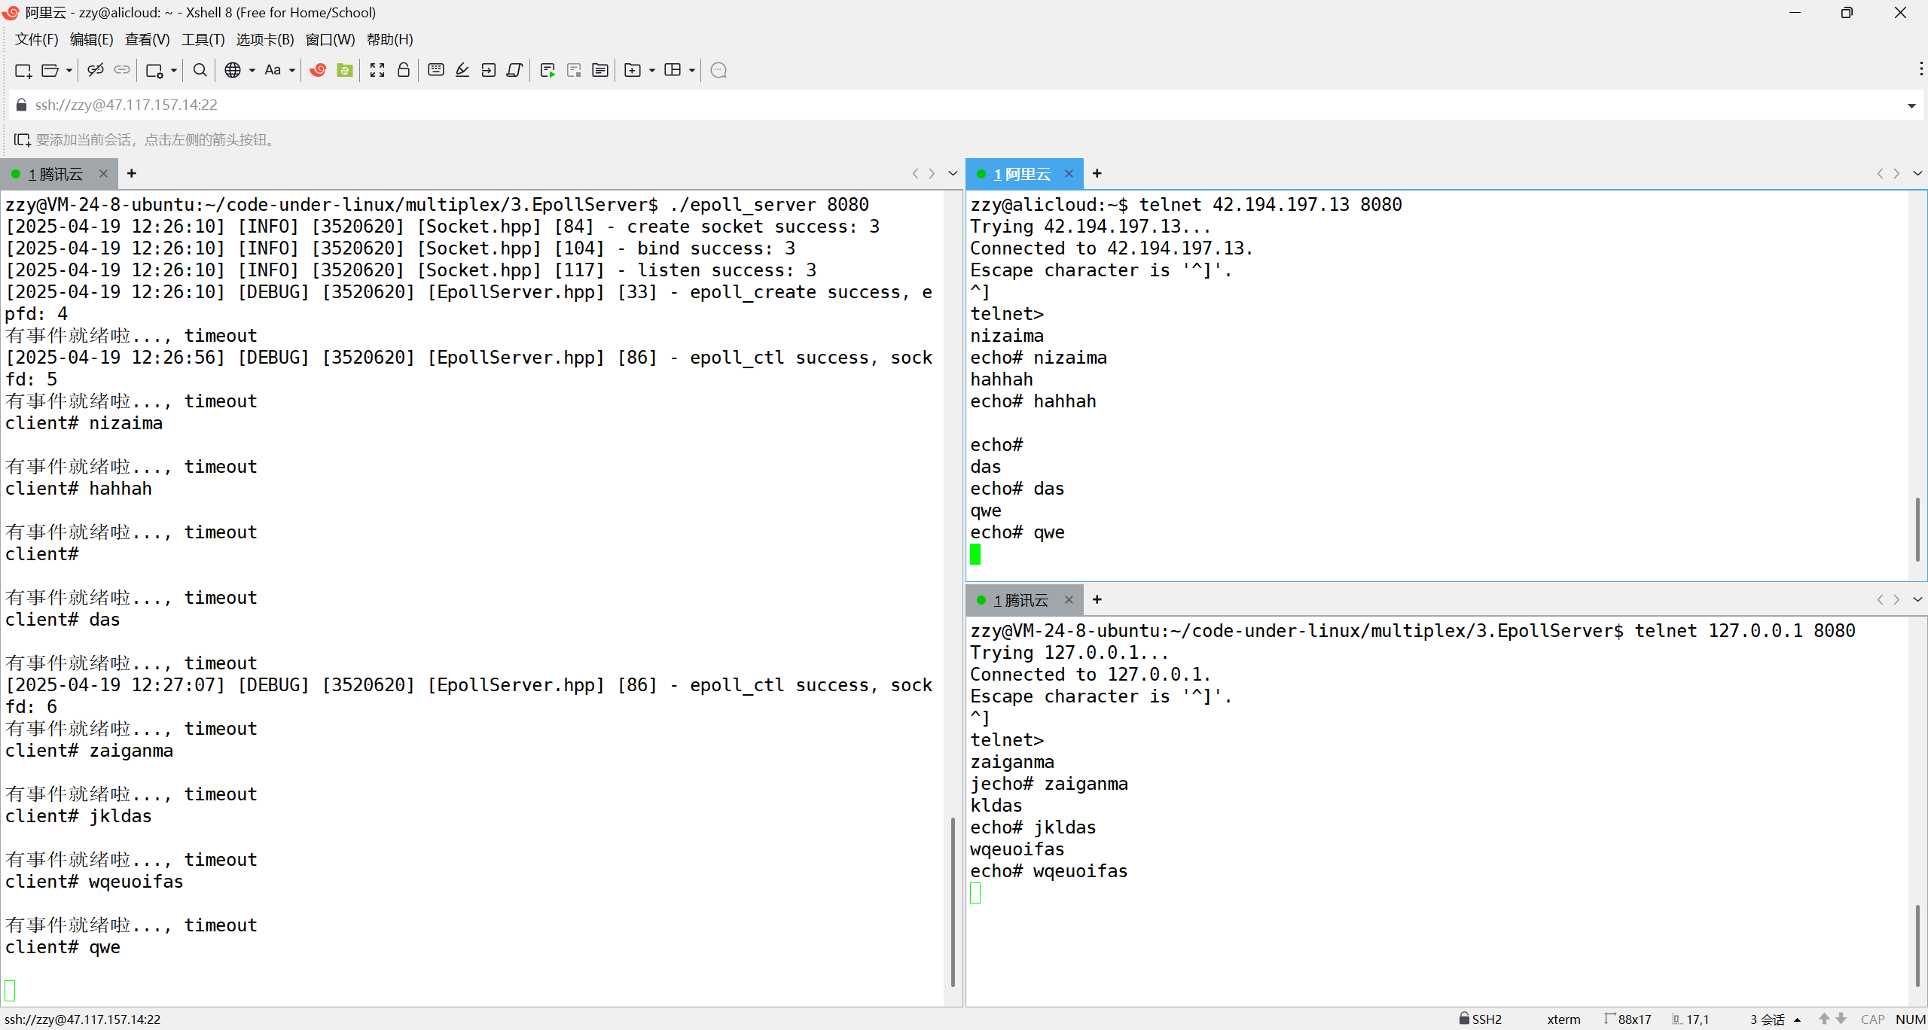
Task: Toggle full screen mode icon
Action: (377, 70)
